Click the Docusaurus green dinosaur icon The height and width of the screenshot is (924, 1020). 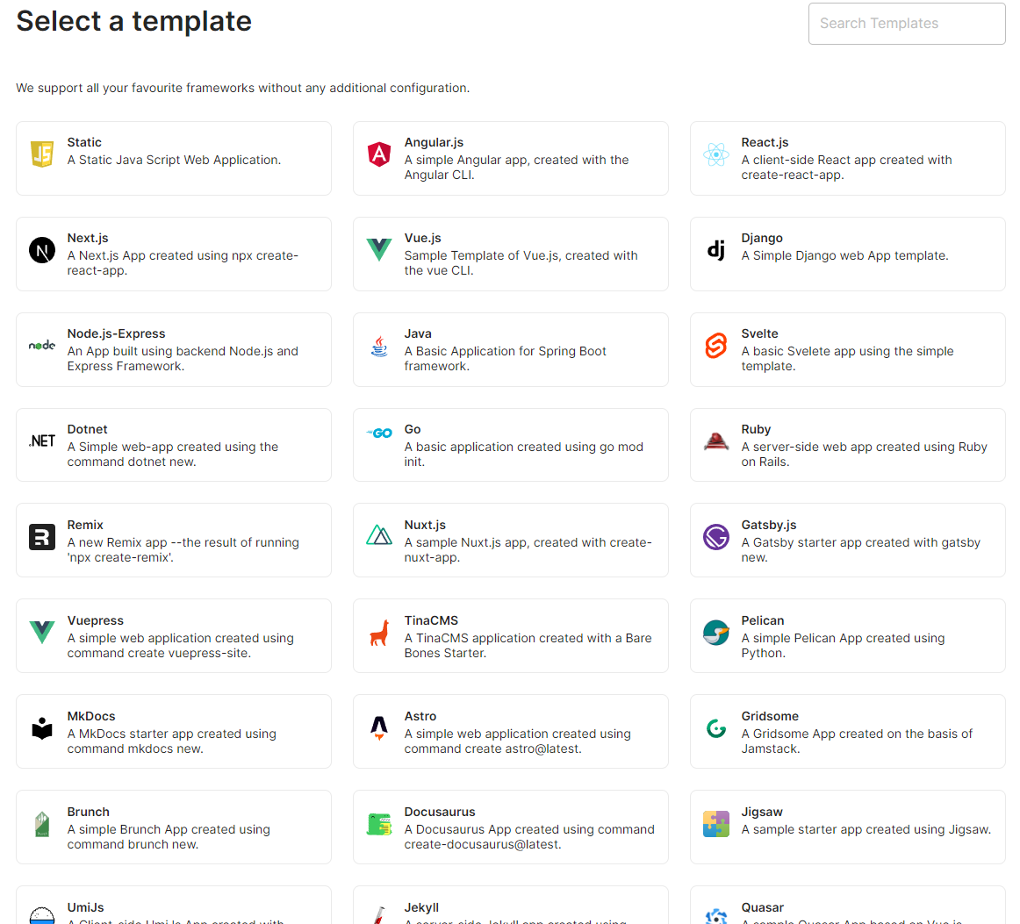pyautogui.click(x=379, y=824)
